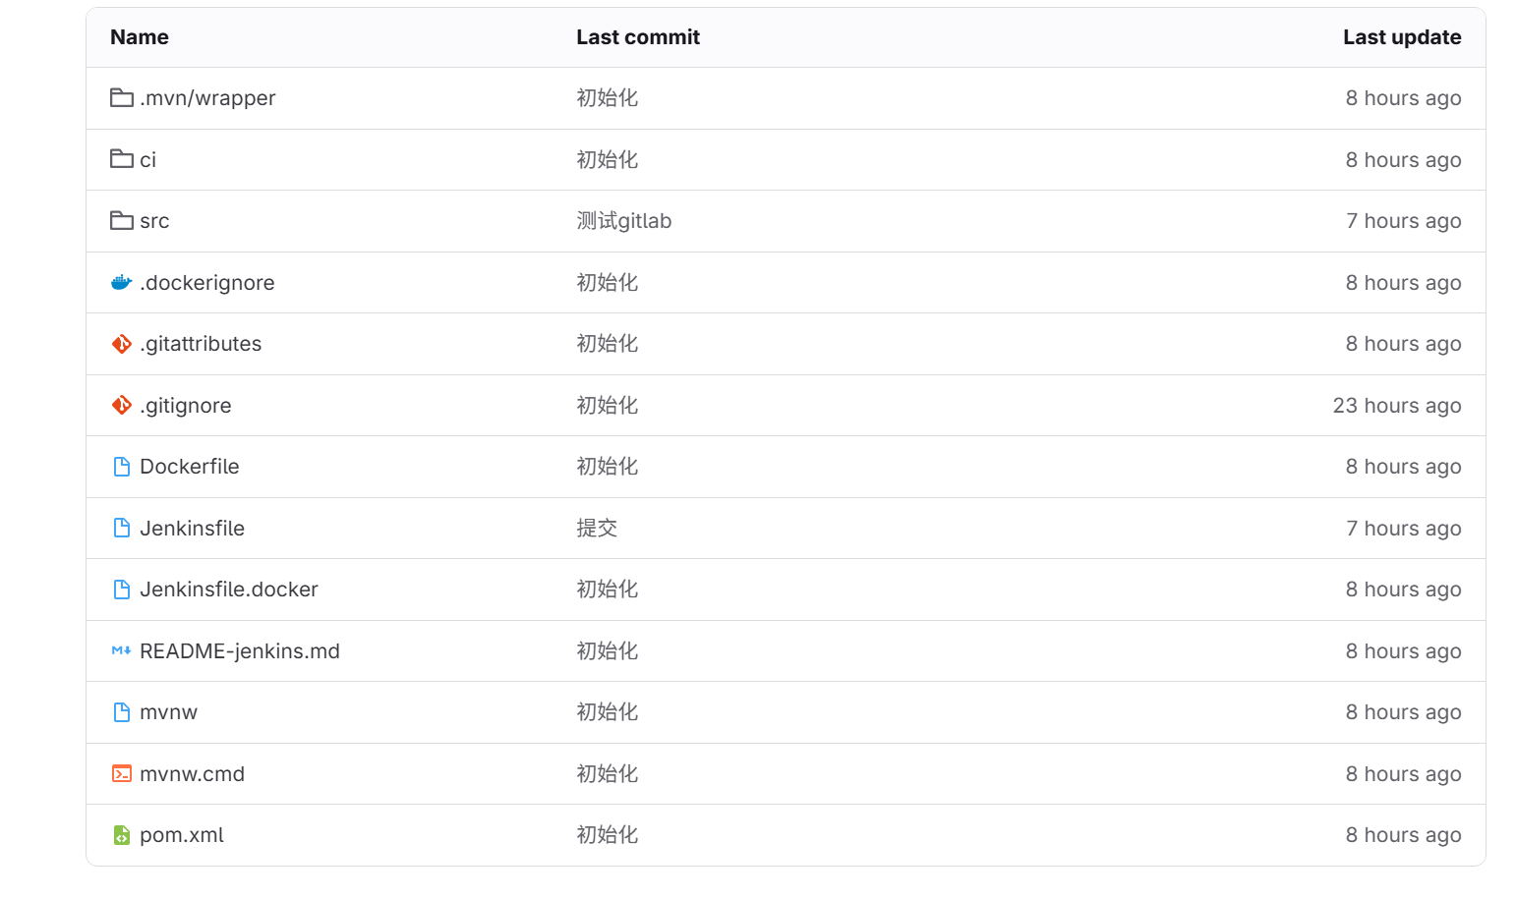Open the .mvn/wrapper directory
The height and width of the screenshot is (899, 1516).
point(207,98)
